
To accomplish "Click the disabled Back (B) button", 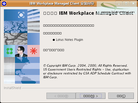I will [x=61, y=96].
